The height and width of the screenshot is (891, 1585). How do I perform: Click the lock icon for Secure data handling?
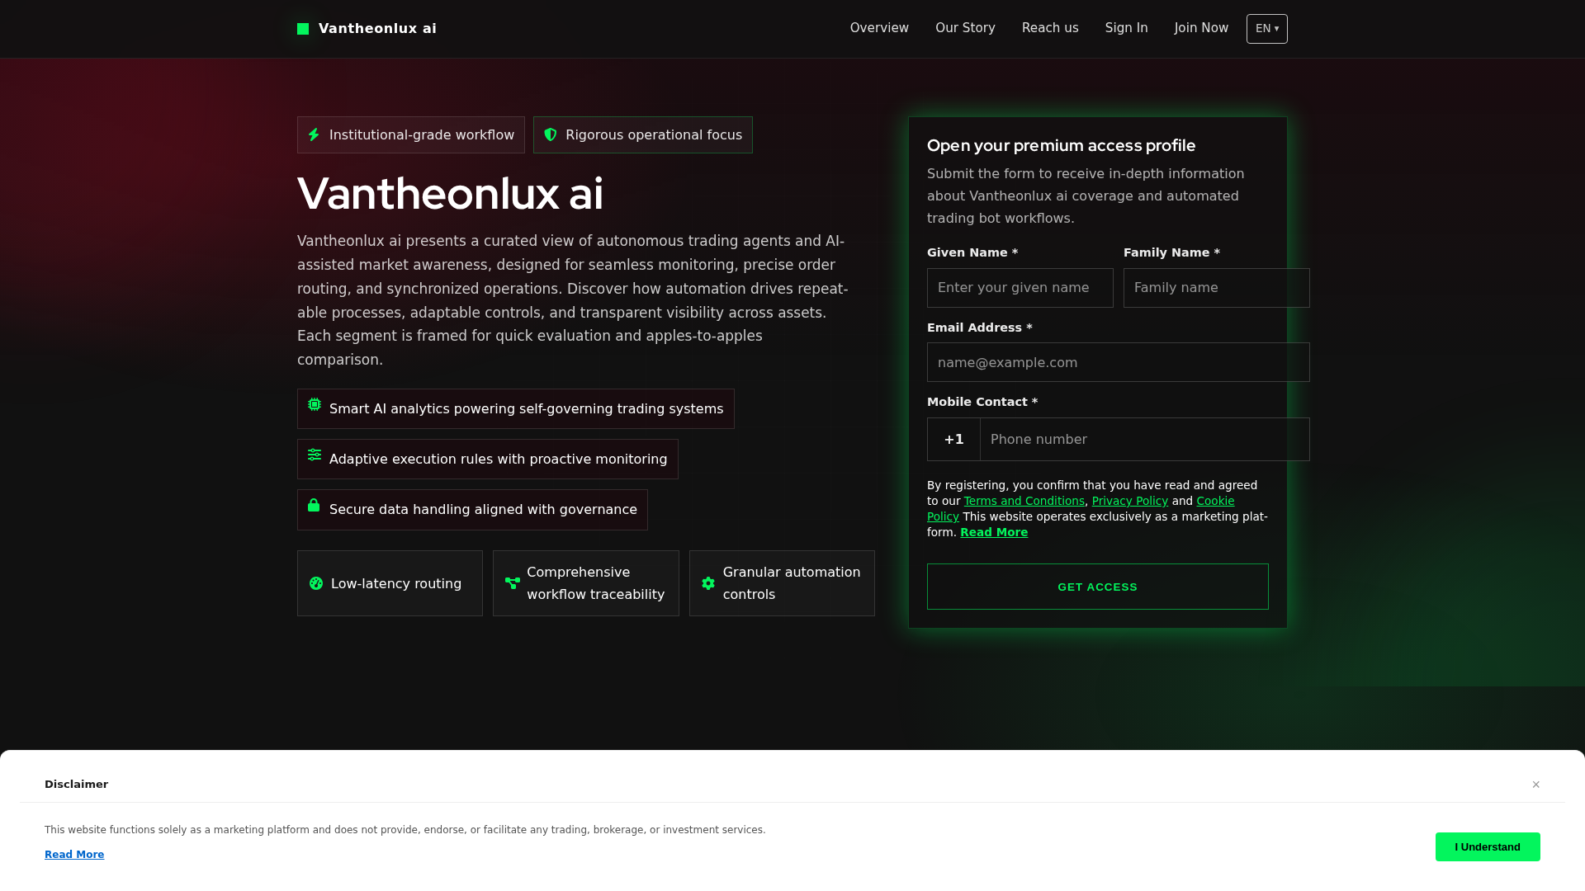[x=314, y=505]
